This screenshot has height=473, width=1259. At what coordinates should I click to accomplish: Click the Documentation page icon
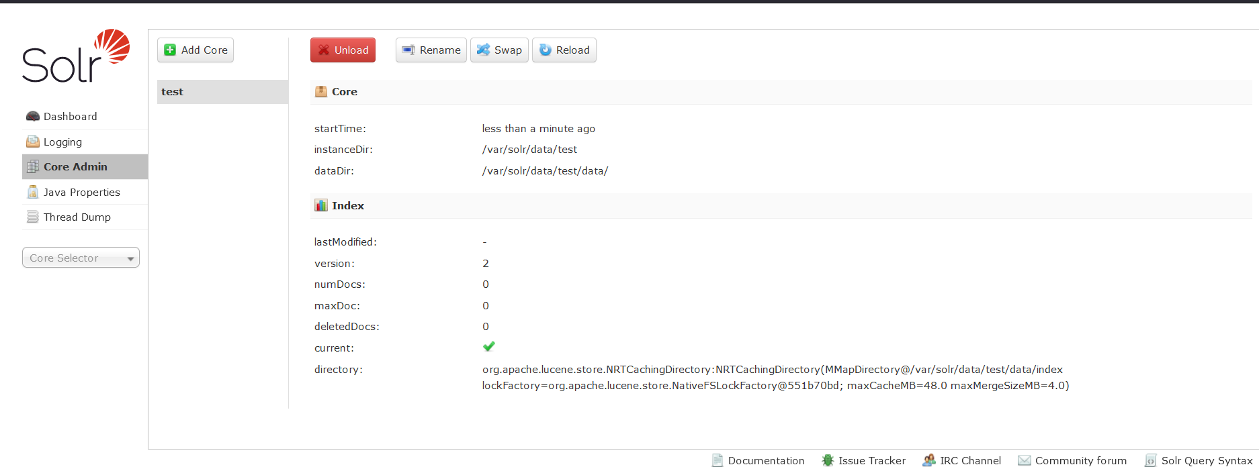pos(718,461)
